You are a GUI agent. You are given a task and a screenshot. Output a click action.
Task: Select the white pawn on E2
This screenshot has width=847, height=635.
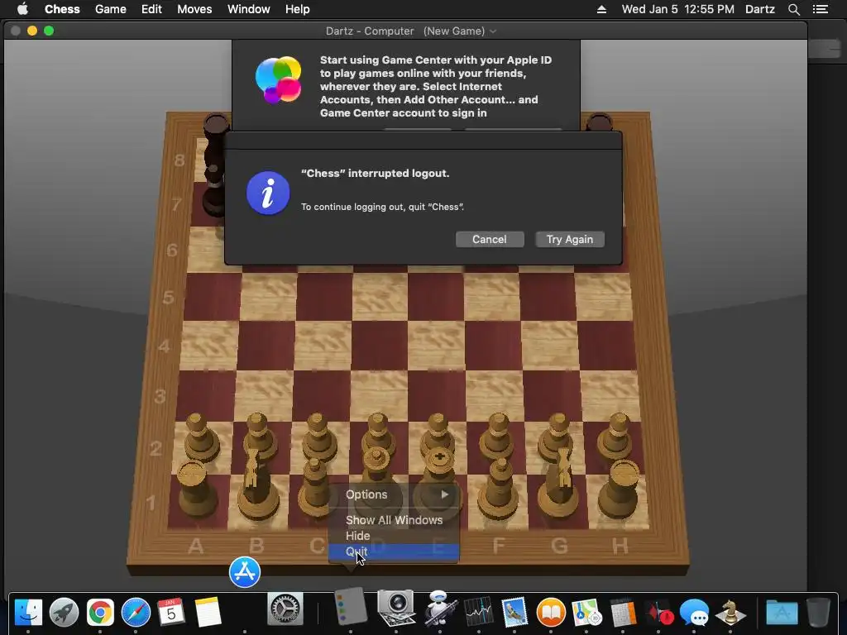438,435
